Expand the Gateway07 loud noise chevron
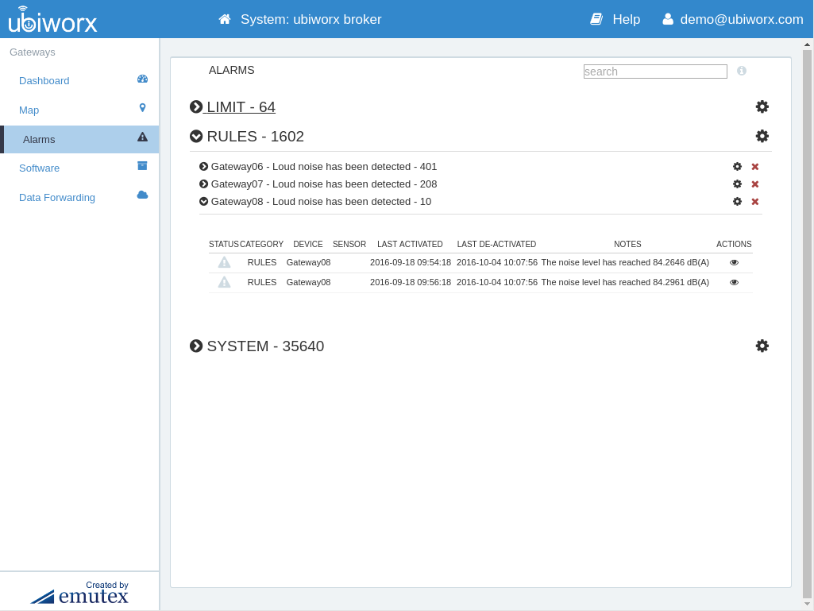This screenshot has width=814, height=611. (203, 184)
